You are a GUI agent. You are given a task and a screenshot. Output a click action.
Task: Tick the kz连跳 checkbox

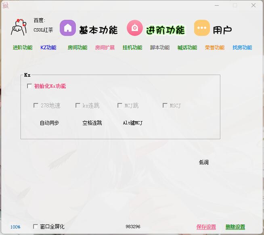(78, 105)
